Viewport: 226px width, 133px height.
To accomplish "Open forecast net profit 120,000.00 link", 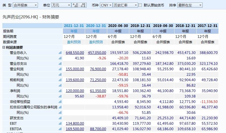I will pos(75,91).
